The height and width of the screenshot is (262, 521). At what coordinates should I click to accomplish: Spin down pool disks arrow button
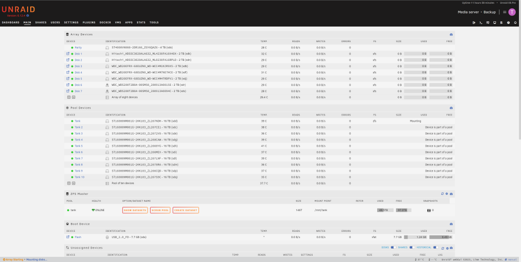coord(69,183)
